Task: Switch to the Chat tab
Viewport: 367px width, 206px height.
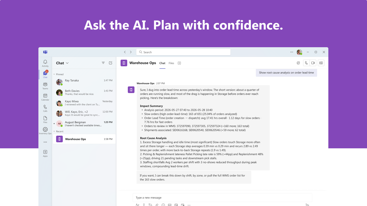Action: [x=162, y=63]
